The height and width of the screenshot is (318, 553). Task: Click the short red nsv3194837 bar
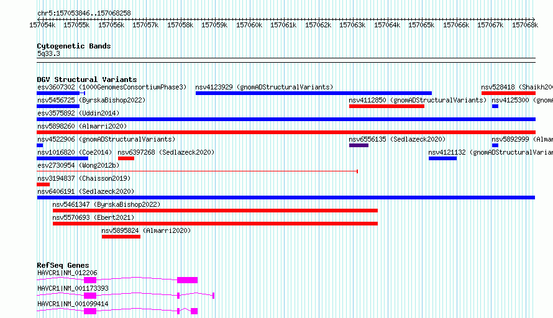point(43,184)
